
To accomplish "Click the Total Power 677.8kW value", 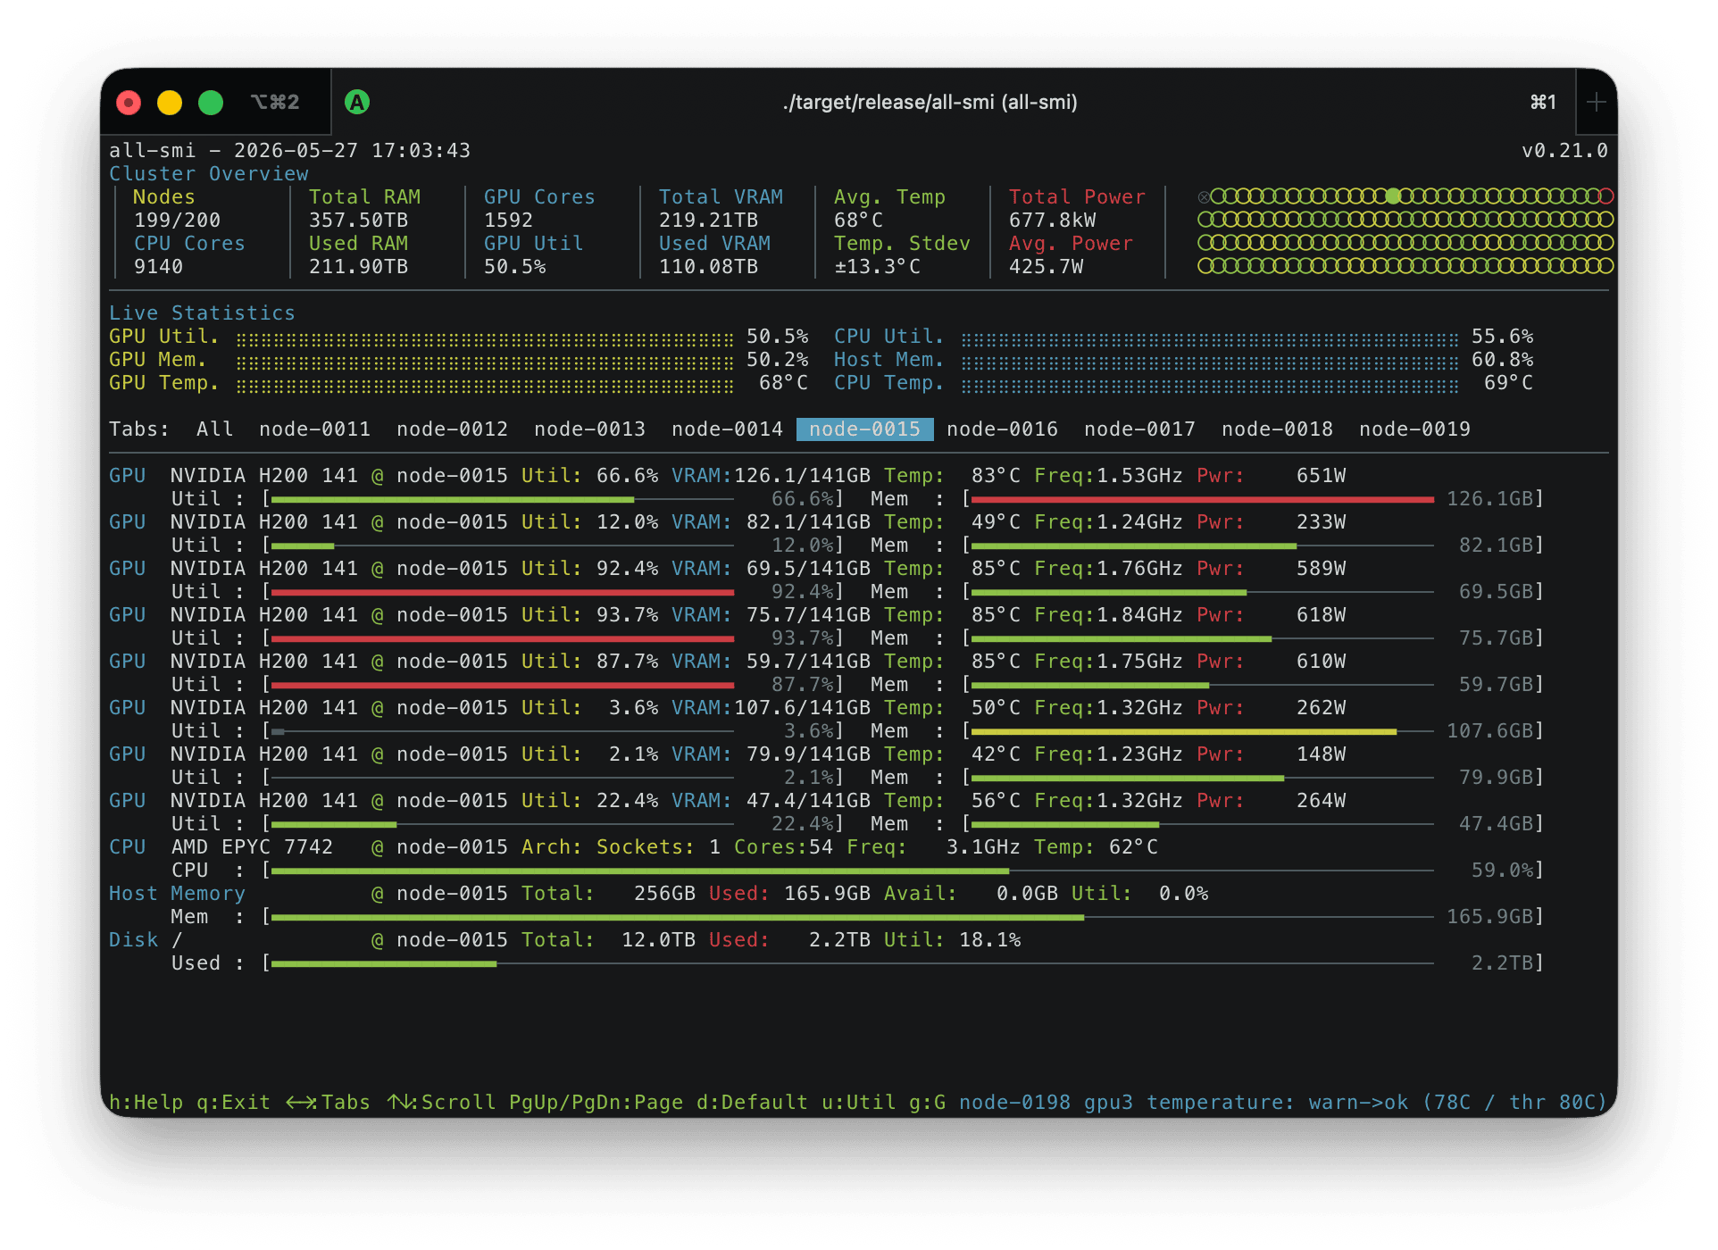I will pyautogui.click(x=1053, y=221).
